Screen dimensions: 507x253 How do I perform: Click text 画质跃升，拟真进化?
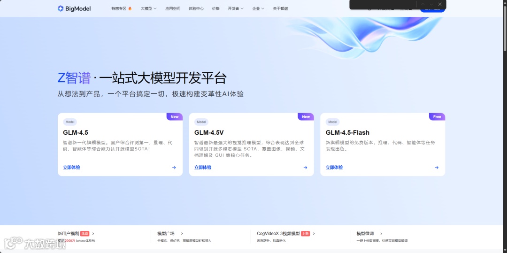click(x=271, y=241)
